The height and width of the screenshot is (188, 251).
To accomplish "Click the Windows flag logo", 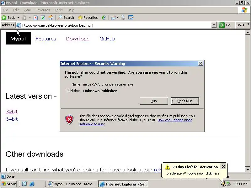I will (x=244, y=10).
